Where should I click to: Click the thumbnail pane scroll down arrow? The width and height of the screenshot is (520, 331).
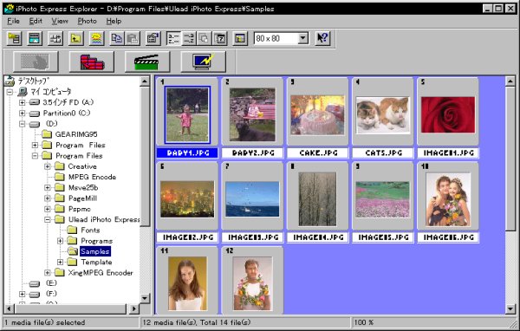(510, 309)
